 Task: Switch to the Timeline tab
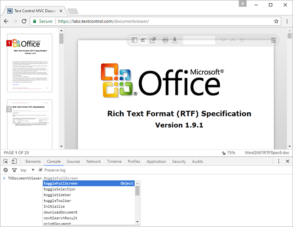114,161
